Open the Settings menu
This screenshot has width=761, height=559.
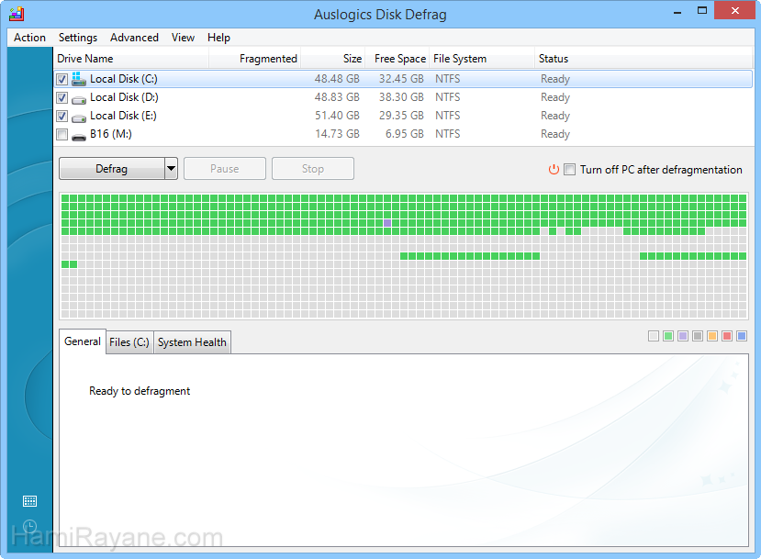pos(78,38)
